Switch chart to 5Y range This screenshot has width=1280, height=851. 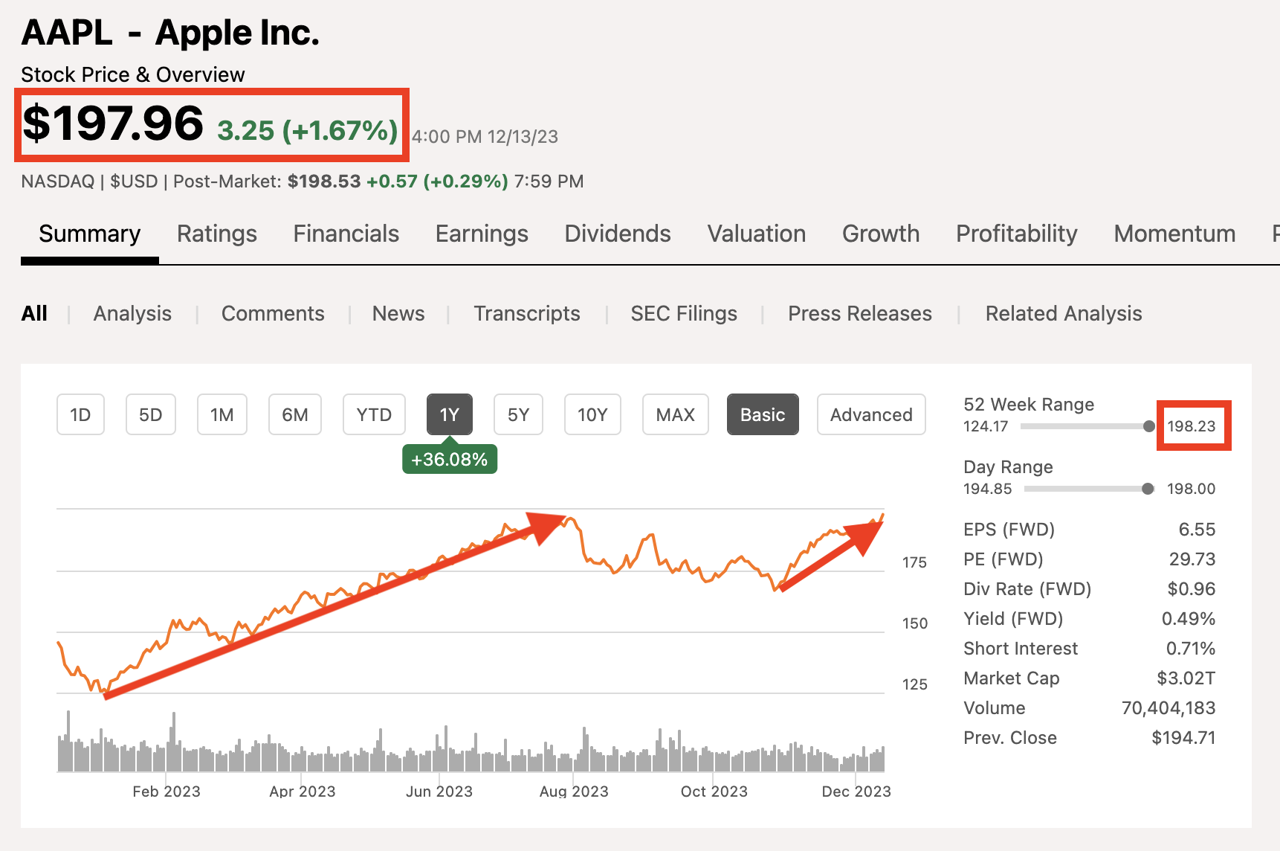click(518, 414)
